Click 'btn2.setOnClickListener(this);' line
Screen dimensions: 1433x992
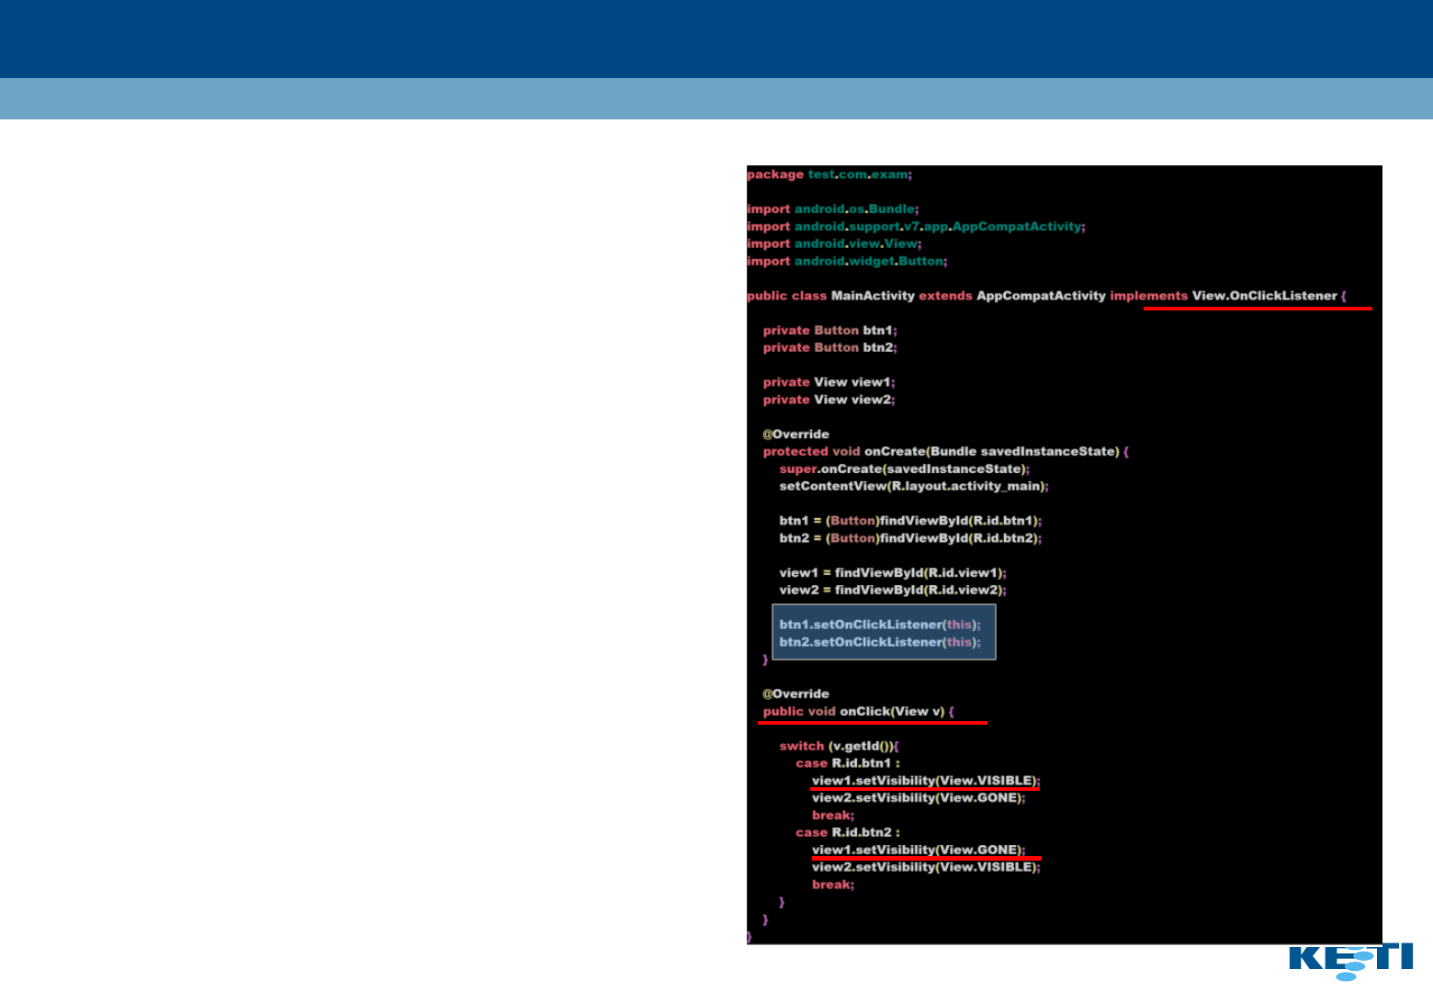point(880,642)
